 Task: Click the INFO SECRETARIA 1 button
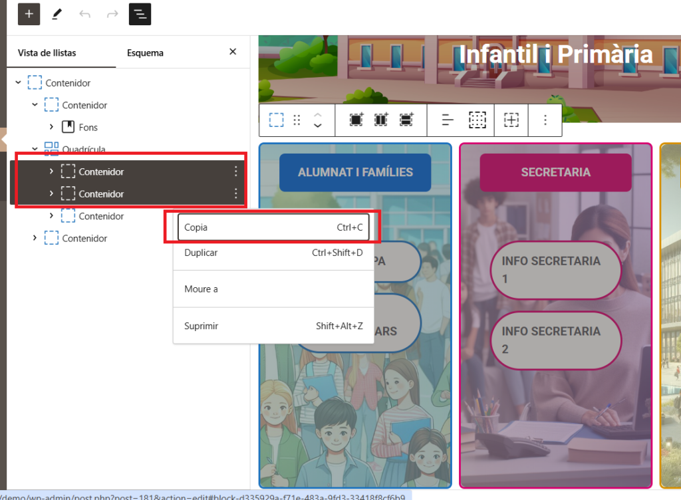coord(555,269)
